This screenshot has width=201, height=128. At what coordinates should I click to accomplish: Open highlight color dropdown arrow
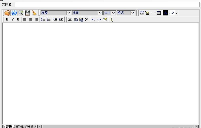[x=176, y=13]
